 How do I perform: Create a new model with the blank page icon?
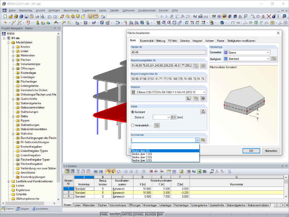[5, 16]
